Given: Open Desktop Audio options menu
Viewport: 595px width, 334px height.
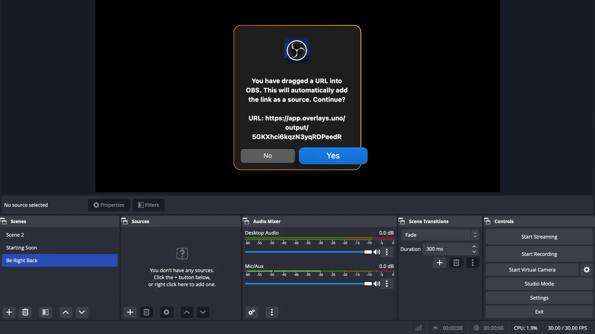Looking at the screenshot, I should (x=387, y=252).
